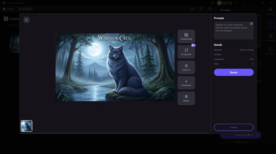Open AI Agent in the right sidebar
The image size is (276, 154).
pyautogui.click(x=271, y=51)
